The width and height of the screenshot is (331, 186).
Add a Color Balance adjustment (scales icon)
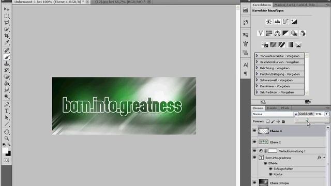pyautogui.click(x=277, y=33)
